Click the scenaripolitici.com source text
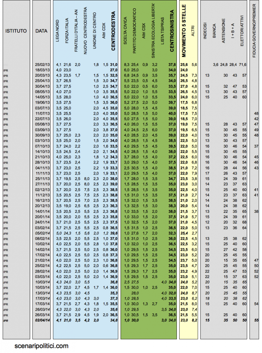Viewport: 262px width, 353px height. tap(41, 346)
